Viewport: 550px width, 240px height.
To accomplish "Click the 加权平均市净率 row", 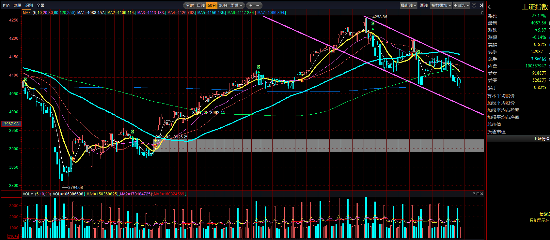I will coord(503,117).
